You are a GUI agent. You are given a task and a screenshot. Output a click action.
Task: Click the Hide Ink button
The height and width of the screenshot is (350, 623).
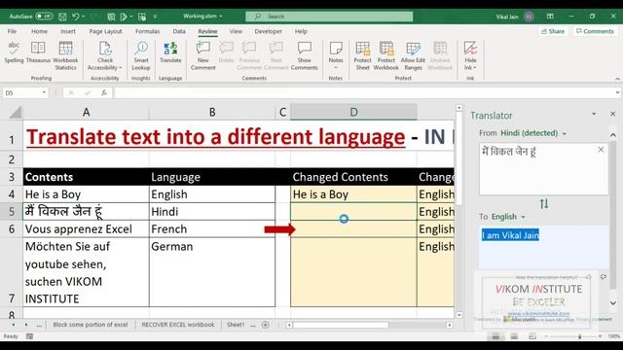point(470,55)
